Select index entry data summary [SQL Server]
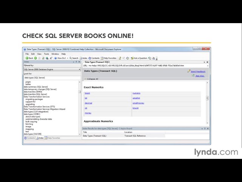 coord(36,87)
